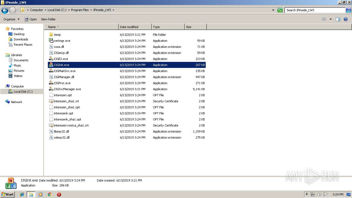This screenshot has height=198, width=352.
Task: Sort by the Type column header
Action: (x=168, y=27)
